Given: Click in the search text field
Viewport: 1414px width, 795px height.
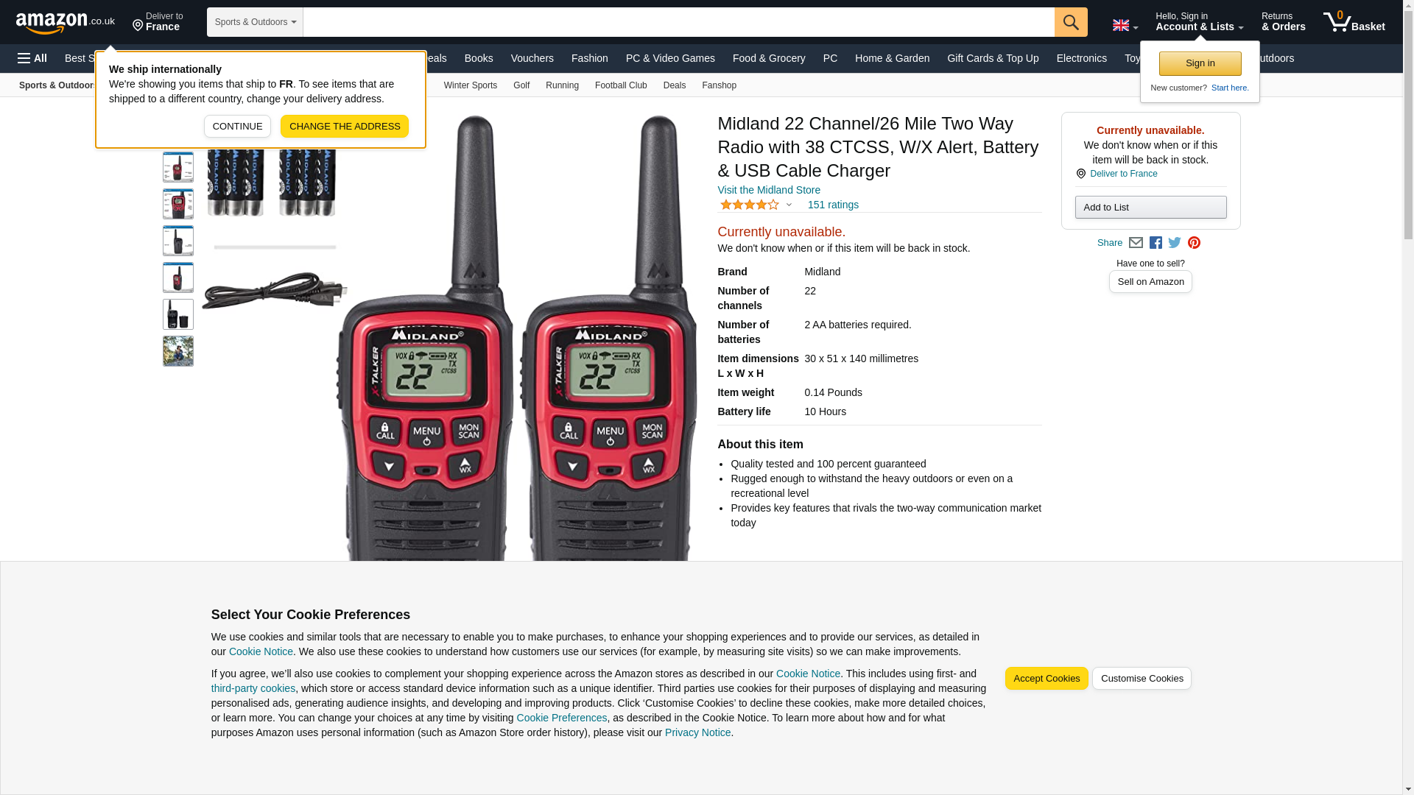Looking at the screenshot, I should 678,22.
